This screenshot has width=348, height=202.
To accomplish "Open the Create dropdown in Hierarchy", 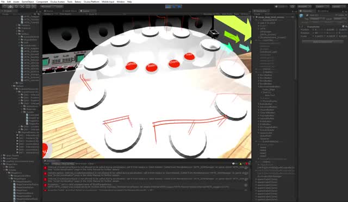I will point(257,14).
